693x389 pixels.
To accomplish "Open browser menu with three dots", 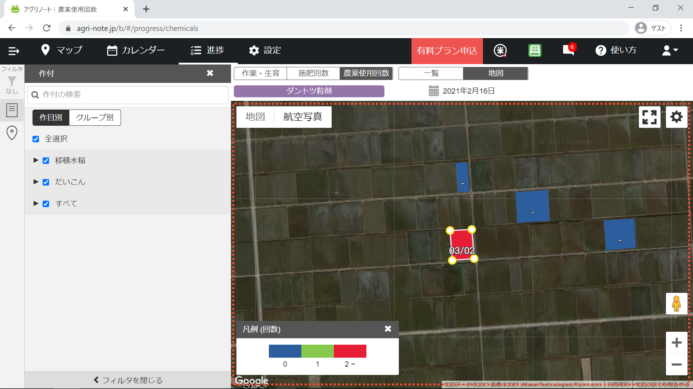I will click(x=681, y=28).
